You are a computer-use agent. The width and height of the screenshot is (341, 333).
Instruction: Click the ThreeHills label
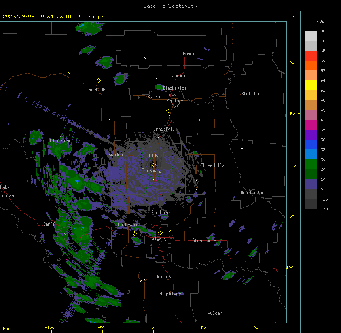(x=212, y=165)
